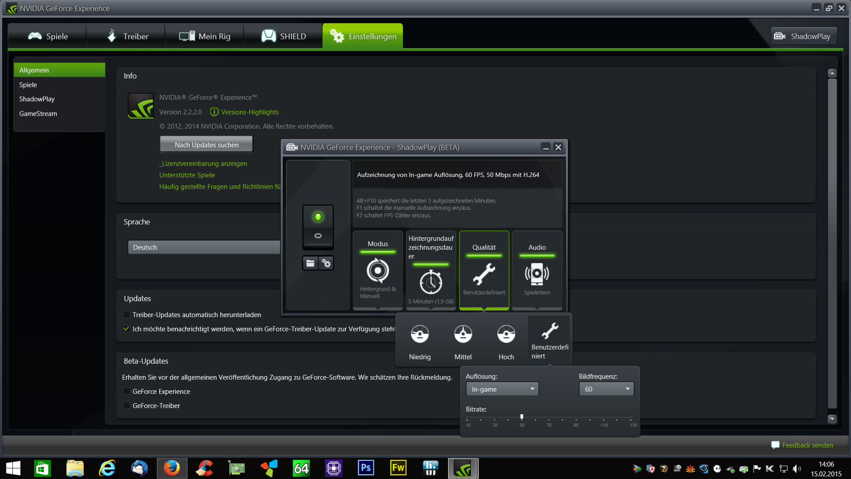Choose the Mittel quality preset

(463, 334)
